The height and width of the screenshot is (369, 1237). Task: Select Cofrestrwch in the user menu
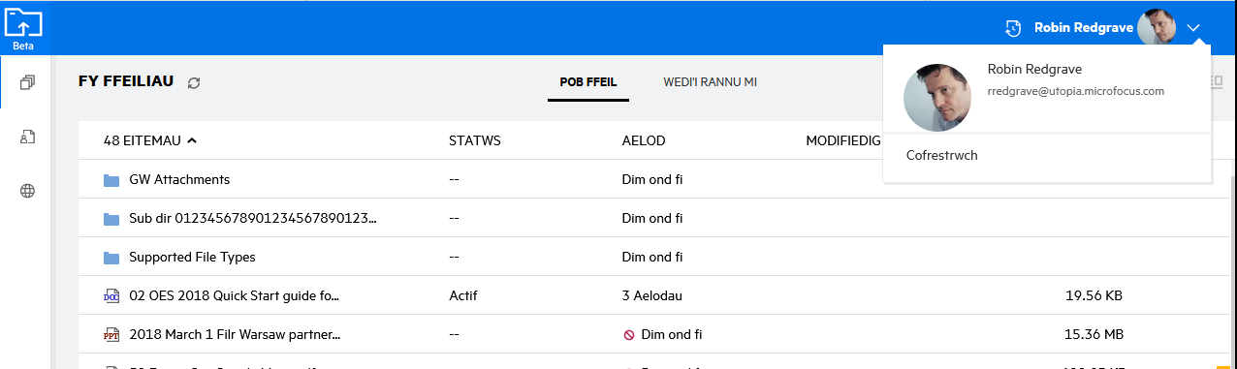(x=941, y=155)
